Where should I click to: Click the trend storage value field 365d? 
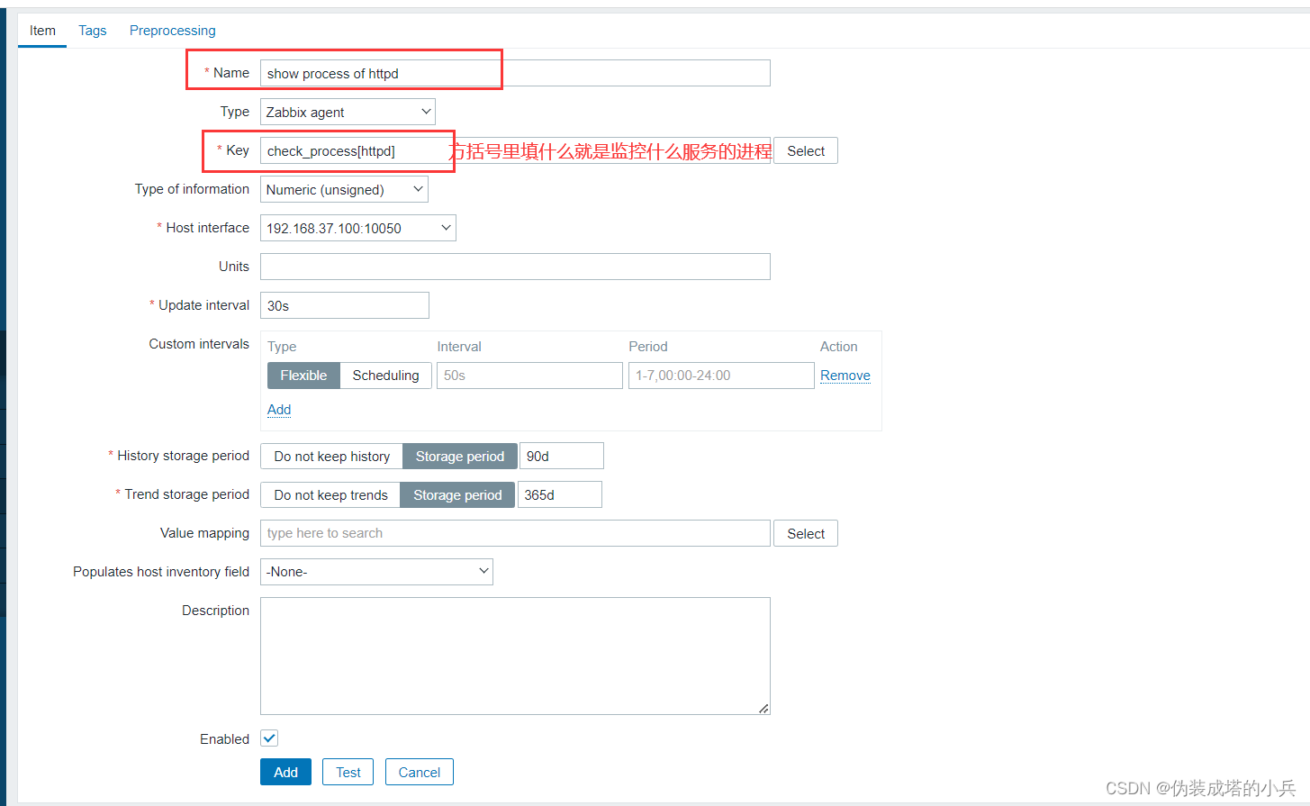[560, 494]
